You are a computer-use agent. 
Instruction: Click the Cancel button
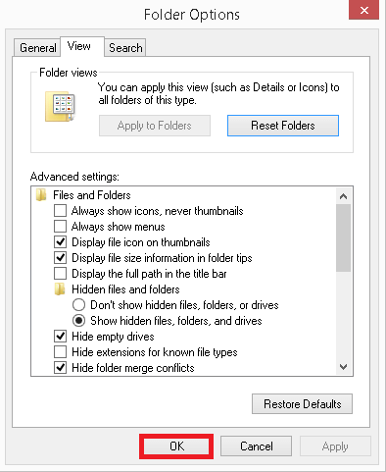pos(257,446)
